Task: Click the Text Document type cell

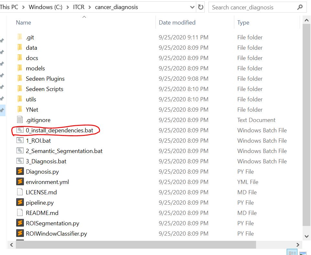Action: [256, 120]
